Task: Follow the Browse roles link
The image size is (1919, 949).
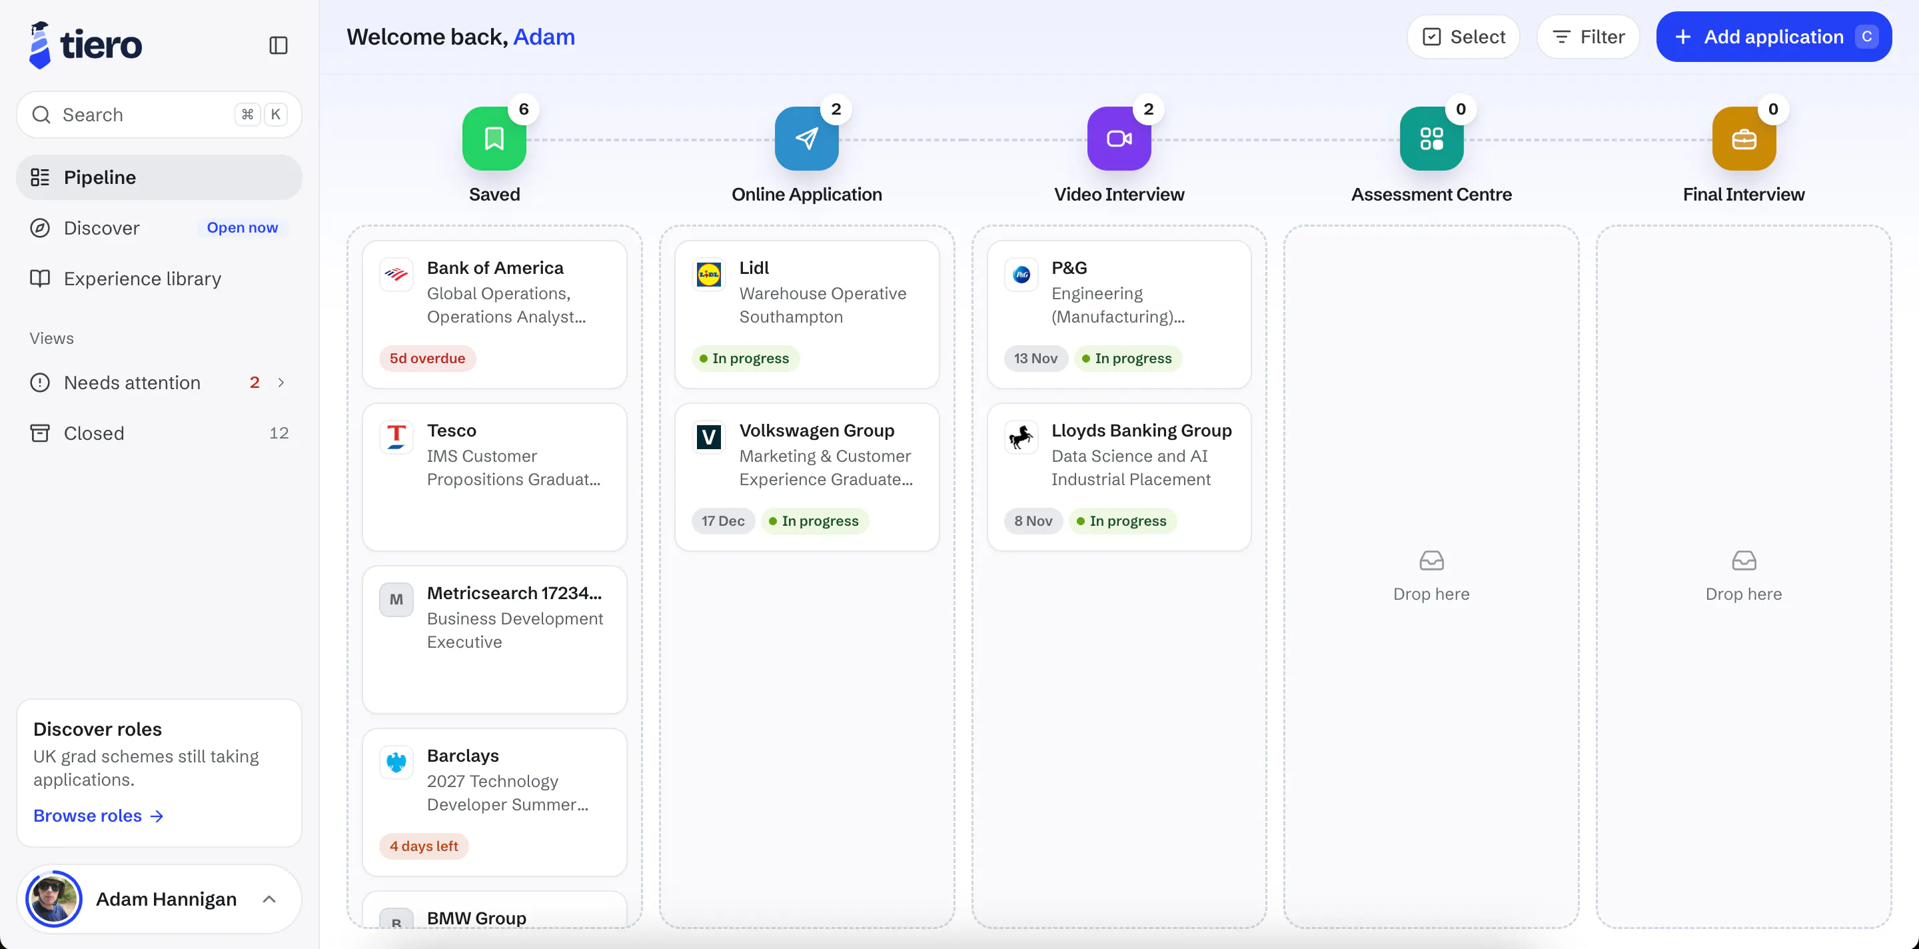Action: pos(99,816)
